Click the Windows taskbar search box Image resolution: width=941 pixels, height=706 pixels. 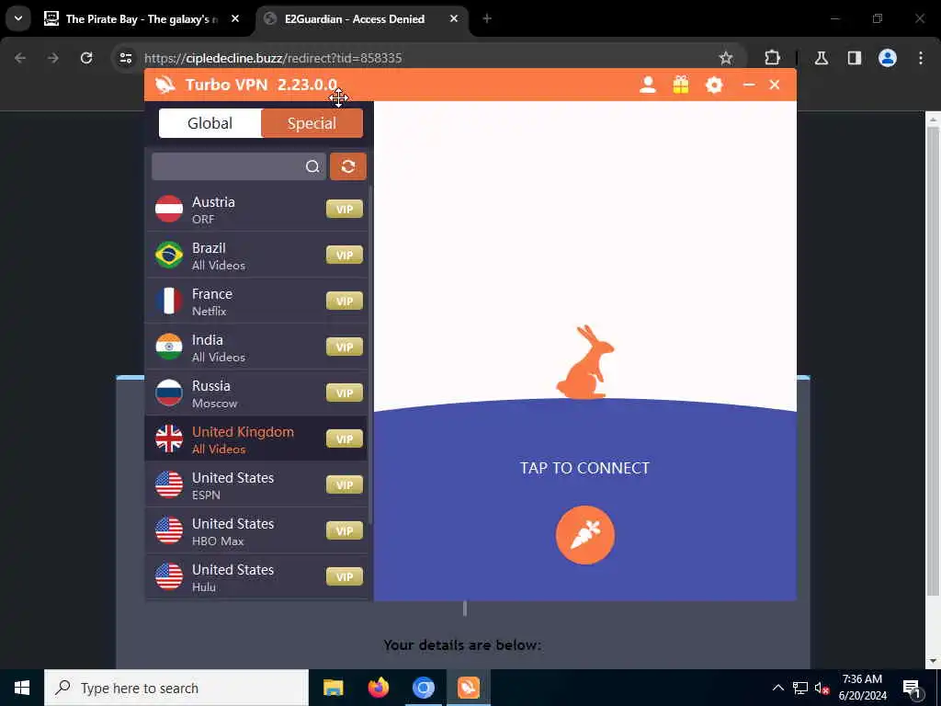coord(176,688)
